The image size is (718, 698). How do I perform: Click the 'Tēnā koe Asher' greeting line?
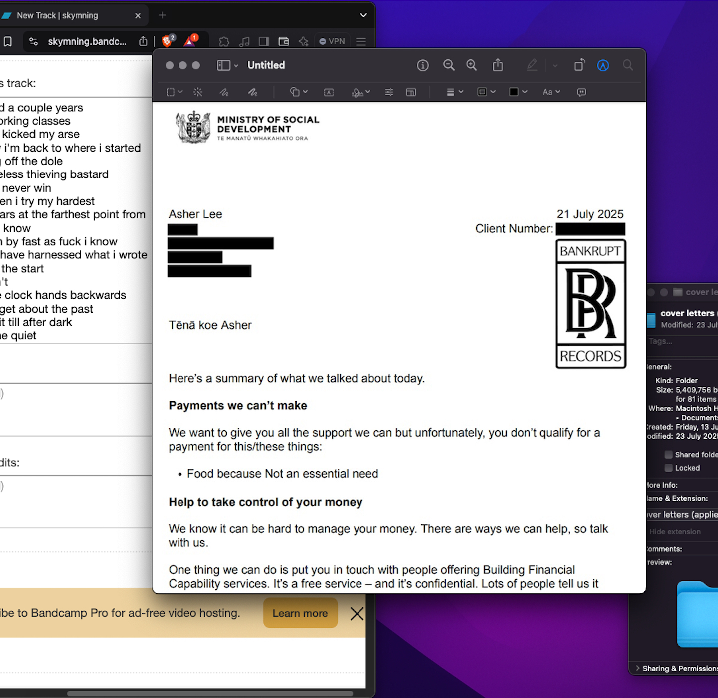(x=210, y=325)
